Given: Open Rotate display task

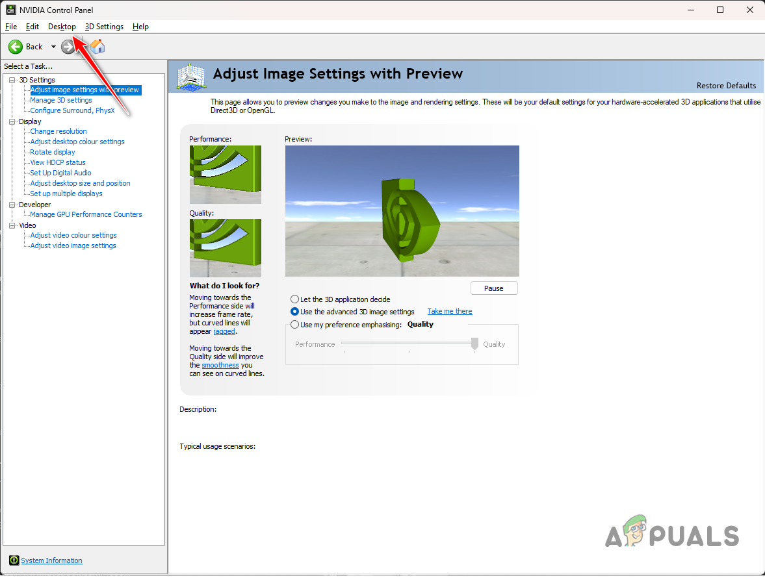Looking at the screenshot, I should pyautogui.click(x=52, y=152).
